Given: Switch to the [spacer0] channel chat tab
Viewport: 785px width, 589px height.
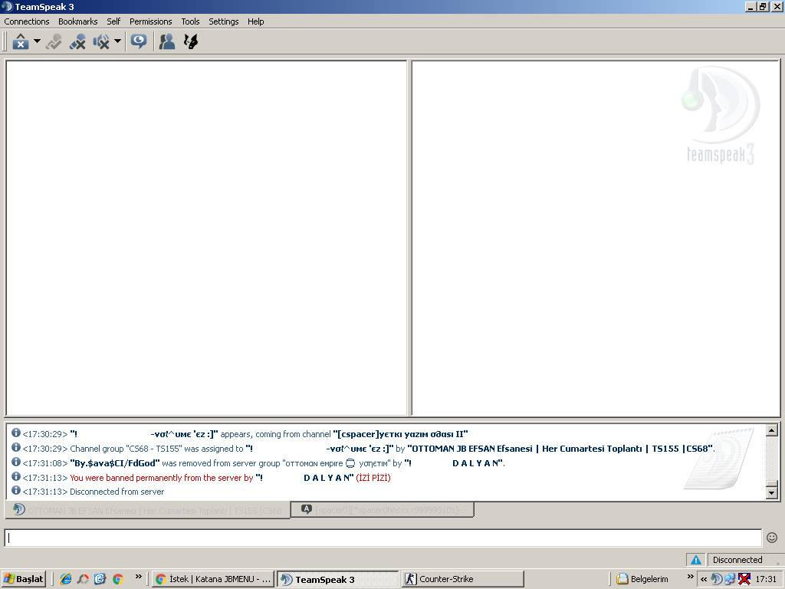Looking at the screenshot, I should click(x=383, y=510).
